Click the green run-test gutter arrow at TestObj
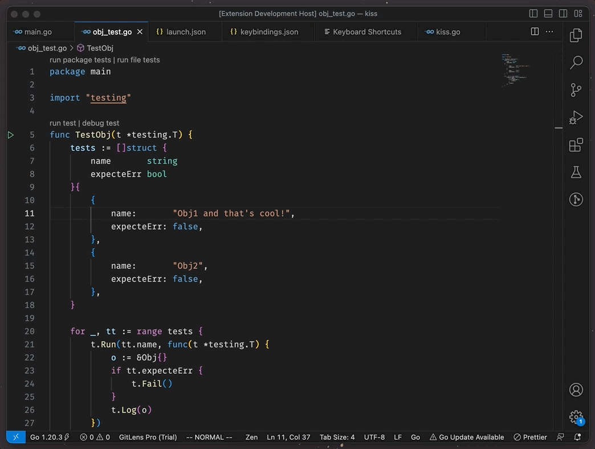The width and height of the screenshot is (595, 449). (11, 135)
